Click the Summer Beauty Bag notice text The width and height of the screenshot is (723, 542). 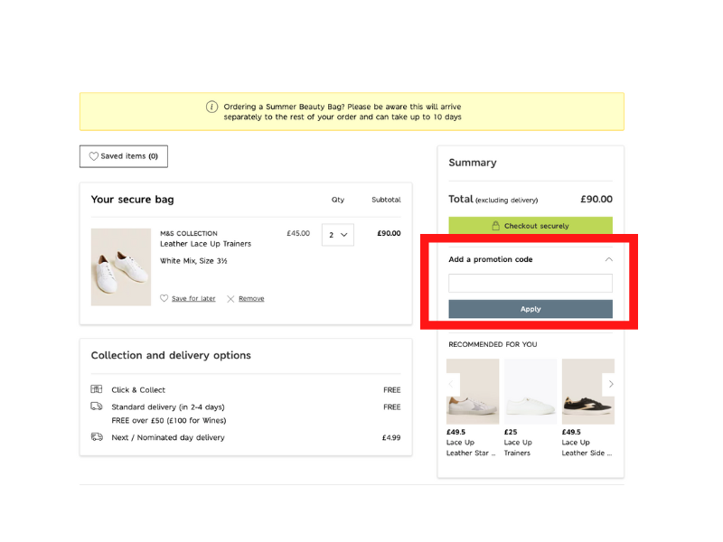pyautogui.click(x=343, y=111)
